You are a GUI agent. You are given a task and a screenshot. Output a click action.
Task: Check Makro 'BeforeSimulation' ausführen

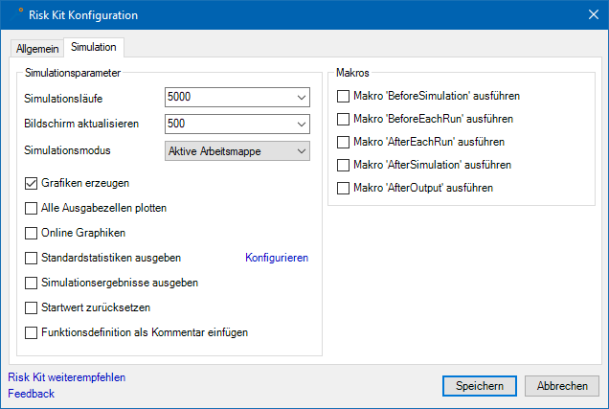point(343,96)
